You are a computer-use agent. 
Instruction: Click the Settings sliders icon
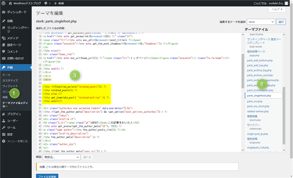4,134
